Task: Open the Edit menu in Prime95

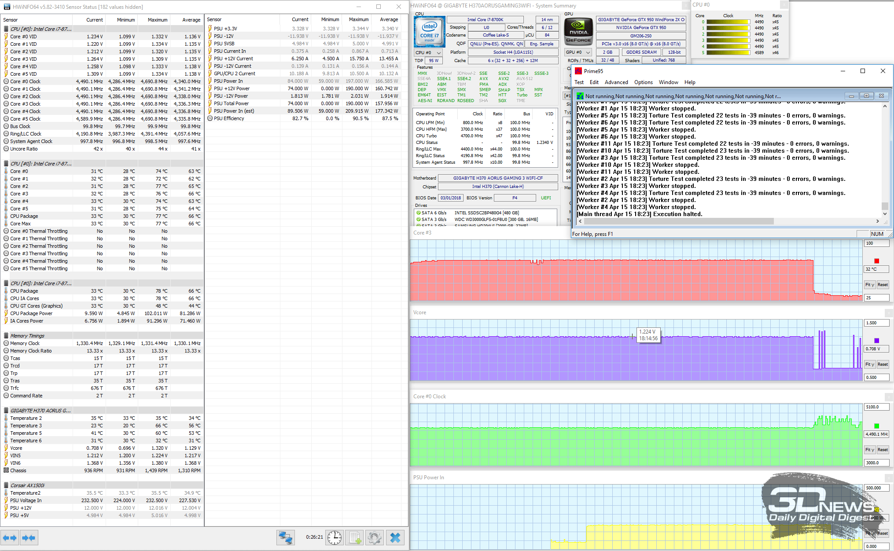Action: [x=594, y=82]
